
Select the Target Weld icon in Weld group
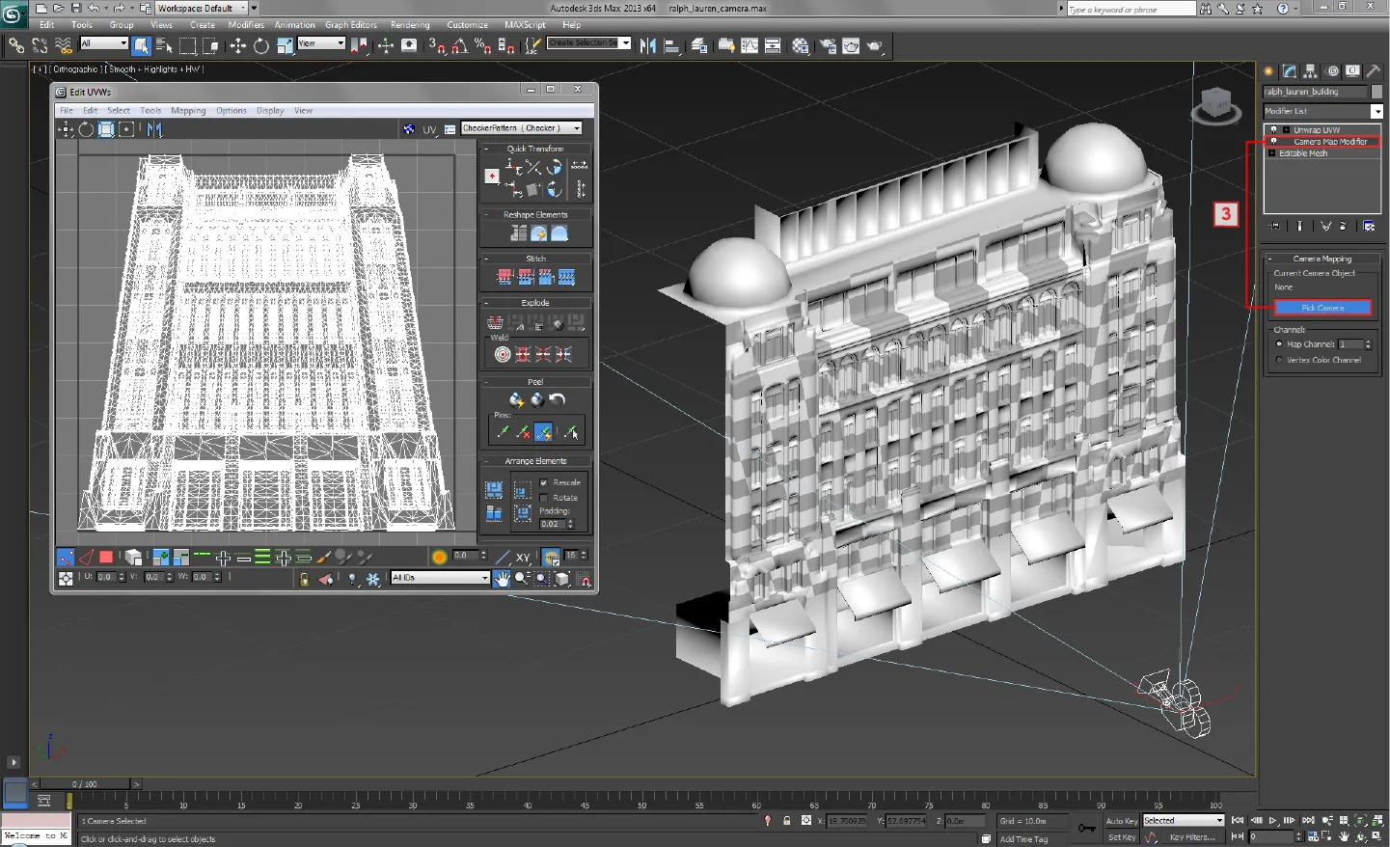504,354
